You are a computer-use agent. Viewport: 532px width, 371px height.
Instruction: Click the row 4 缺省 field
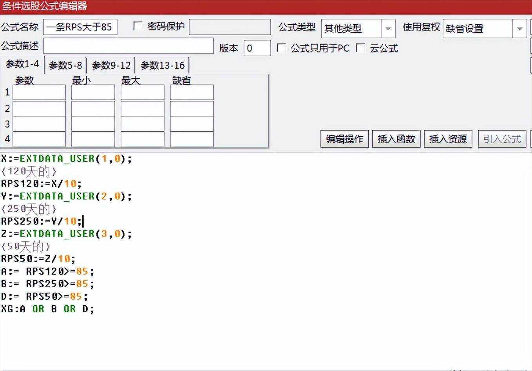tap(192, 139)
